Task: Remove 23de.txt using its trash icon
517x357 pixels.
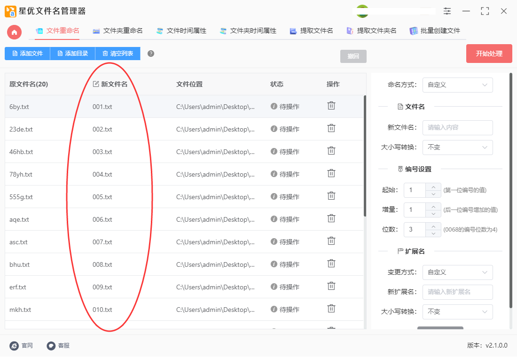Action: [331, 128]
